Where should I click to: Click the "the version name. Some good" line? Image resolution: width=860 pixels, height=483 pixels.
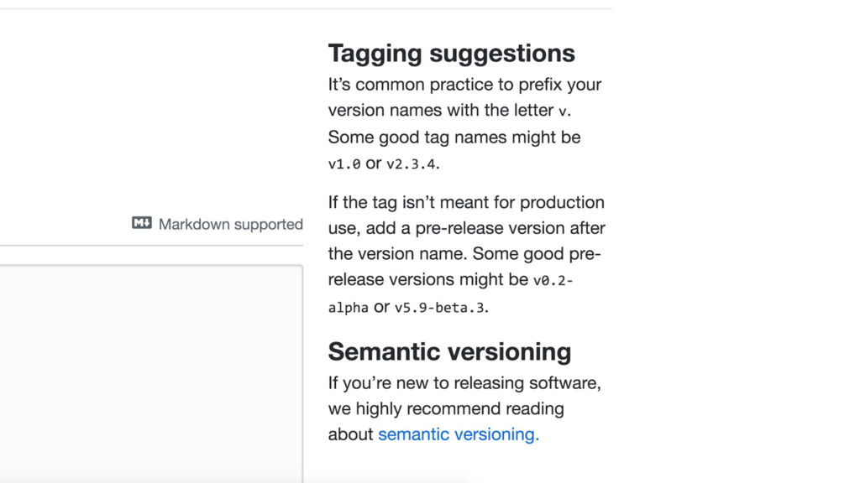[464, 254]
